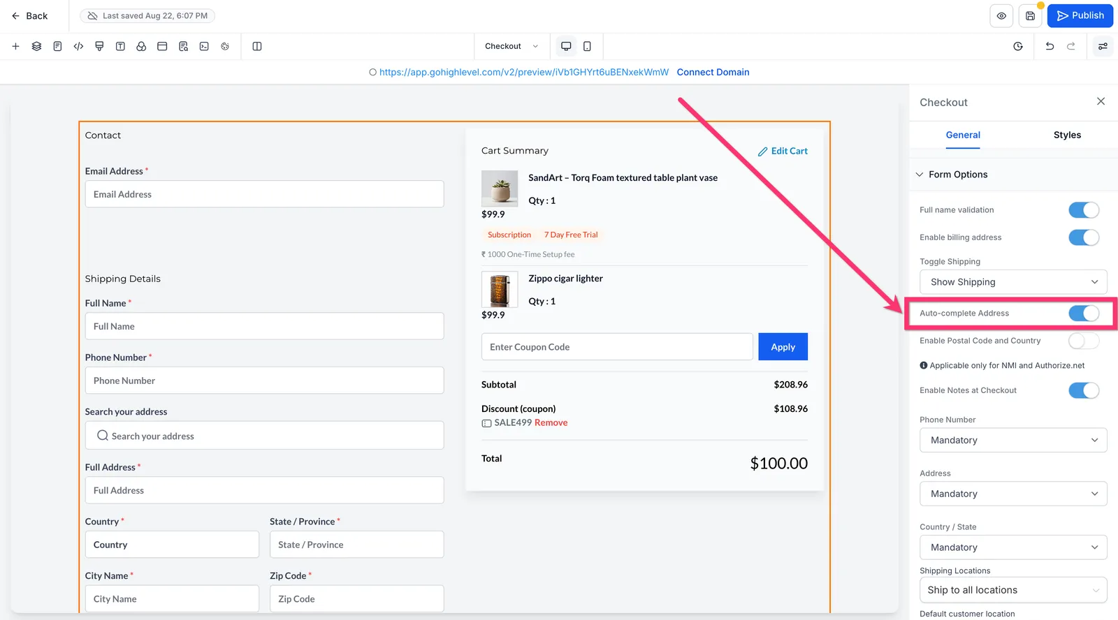Click the Subscription badge
The image size is (1118, 620).
[x=509, y=235]
